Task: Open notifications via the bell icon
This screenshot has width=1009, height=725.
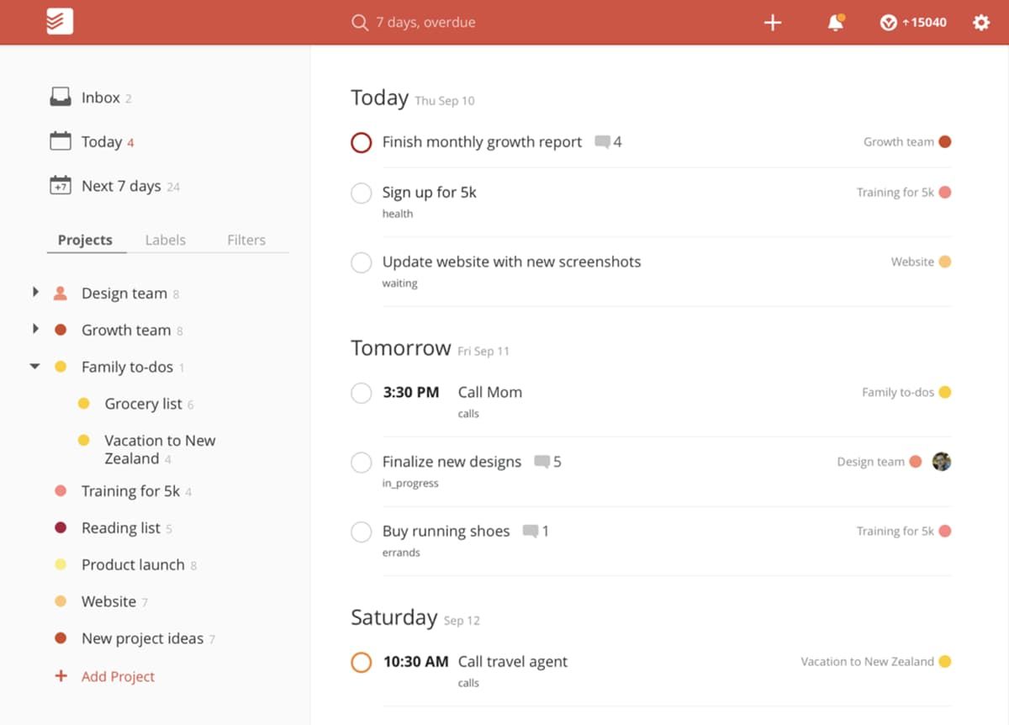Action: coord(836,22)
